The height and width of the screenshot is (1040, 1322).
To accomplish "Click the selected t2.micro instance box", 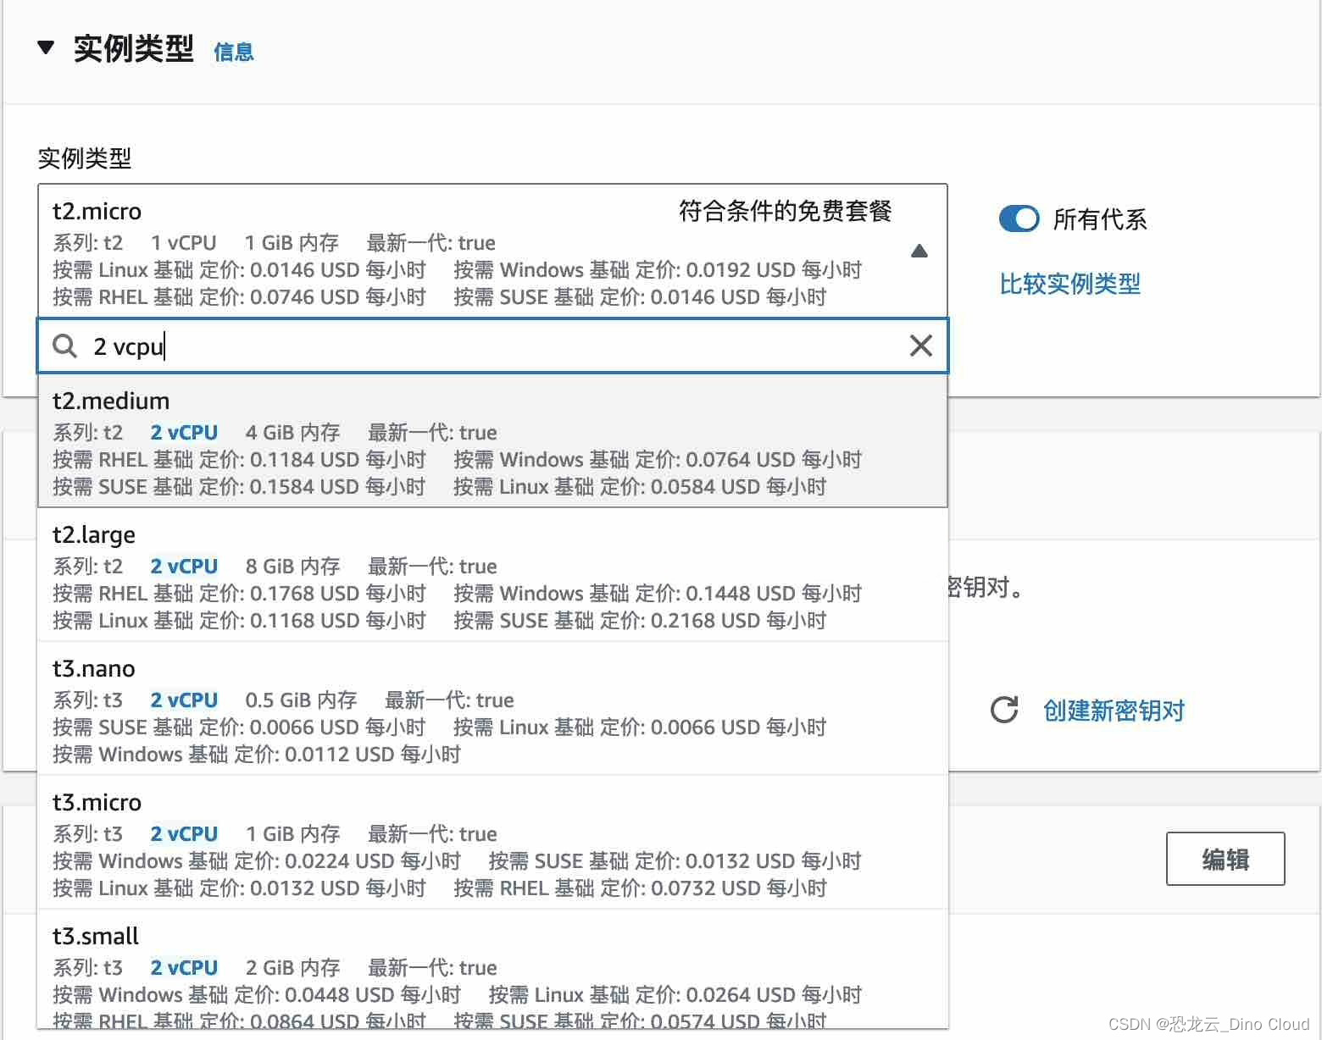I will point(492,251).
